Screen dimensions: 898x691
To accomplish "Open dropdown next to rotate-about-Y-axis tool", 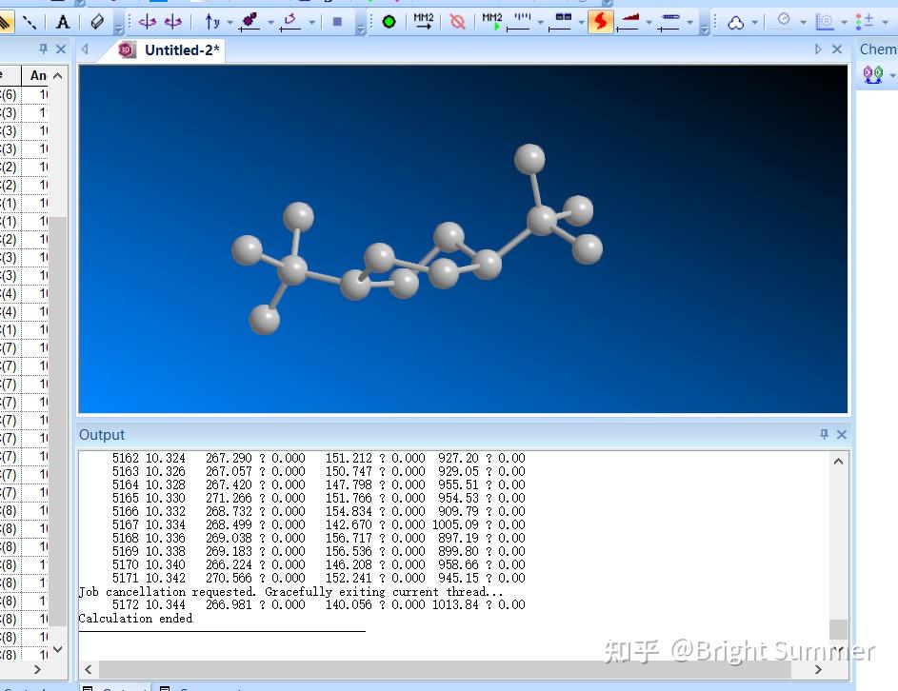I will point(229,23).
